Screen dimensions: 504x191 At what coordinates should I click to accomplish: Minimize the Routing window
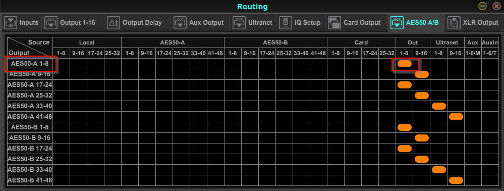click(482, 6)
